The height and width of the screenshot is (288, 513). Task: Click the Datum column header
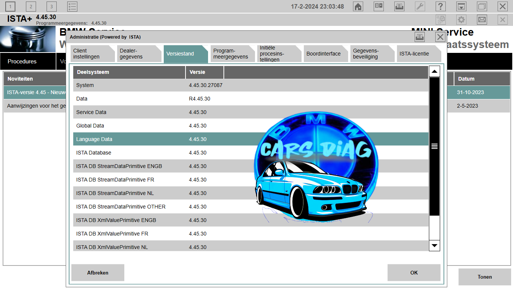[482, 79]
